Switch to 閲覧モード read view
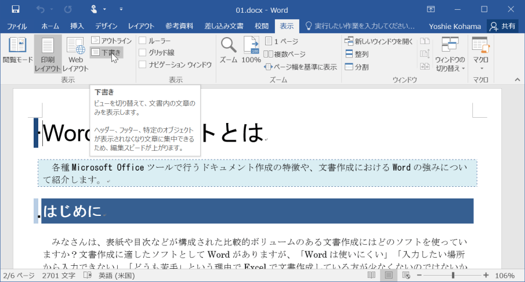This screenshot has width=525, height=282. (x=17, y=50)
